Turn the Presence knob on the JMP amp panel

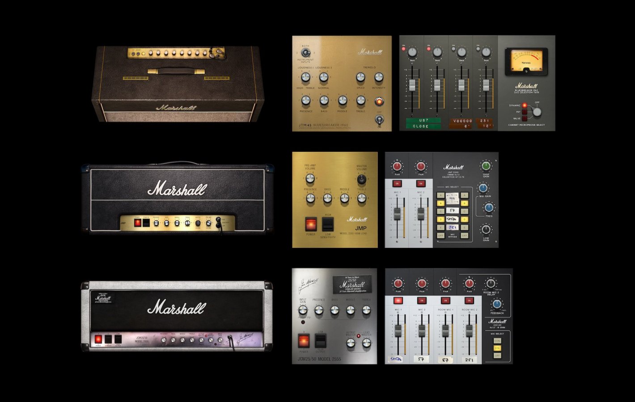pyautogui.click(x=311, y=198)
